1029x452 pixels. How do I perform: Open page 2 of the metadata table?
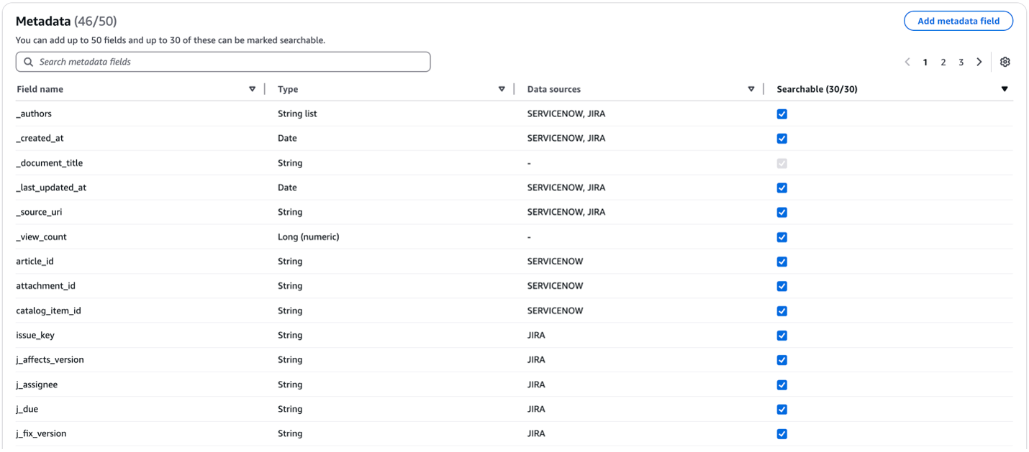pyautogui.click(x=943, y=62)
